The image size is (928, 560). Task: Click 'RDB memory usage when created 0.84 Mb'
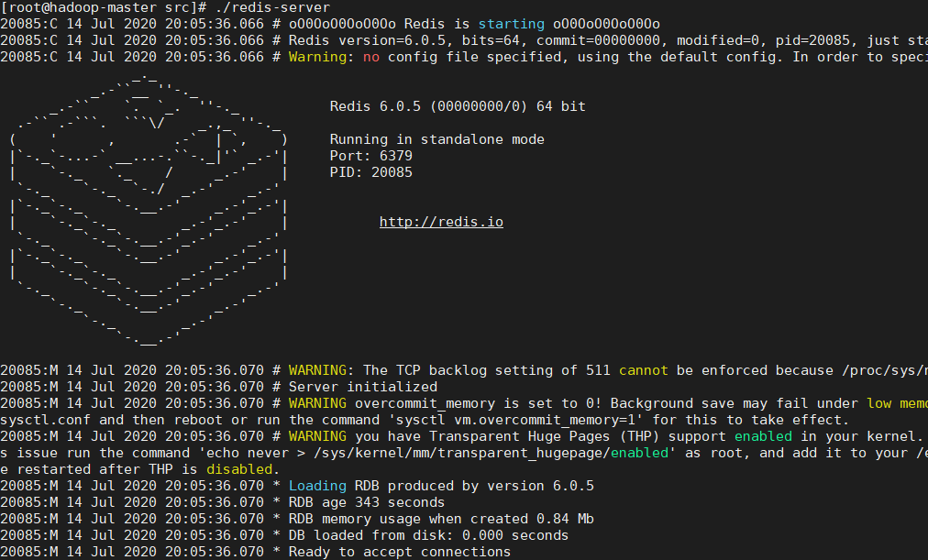pyautogui.click(x=441, y=519)
